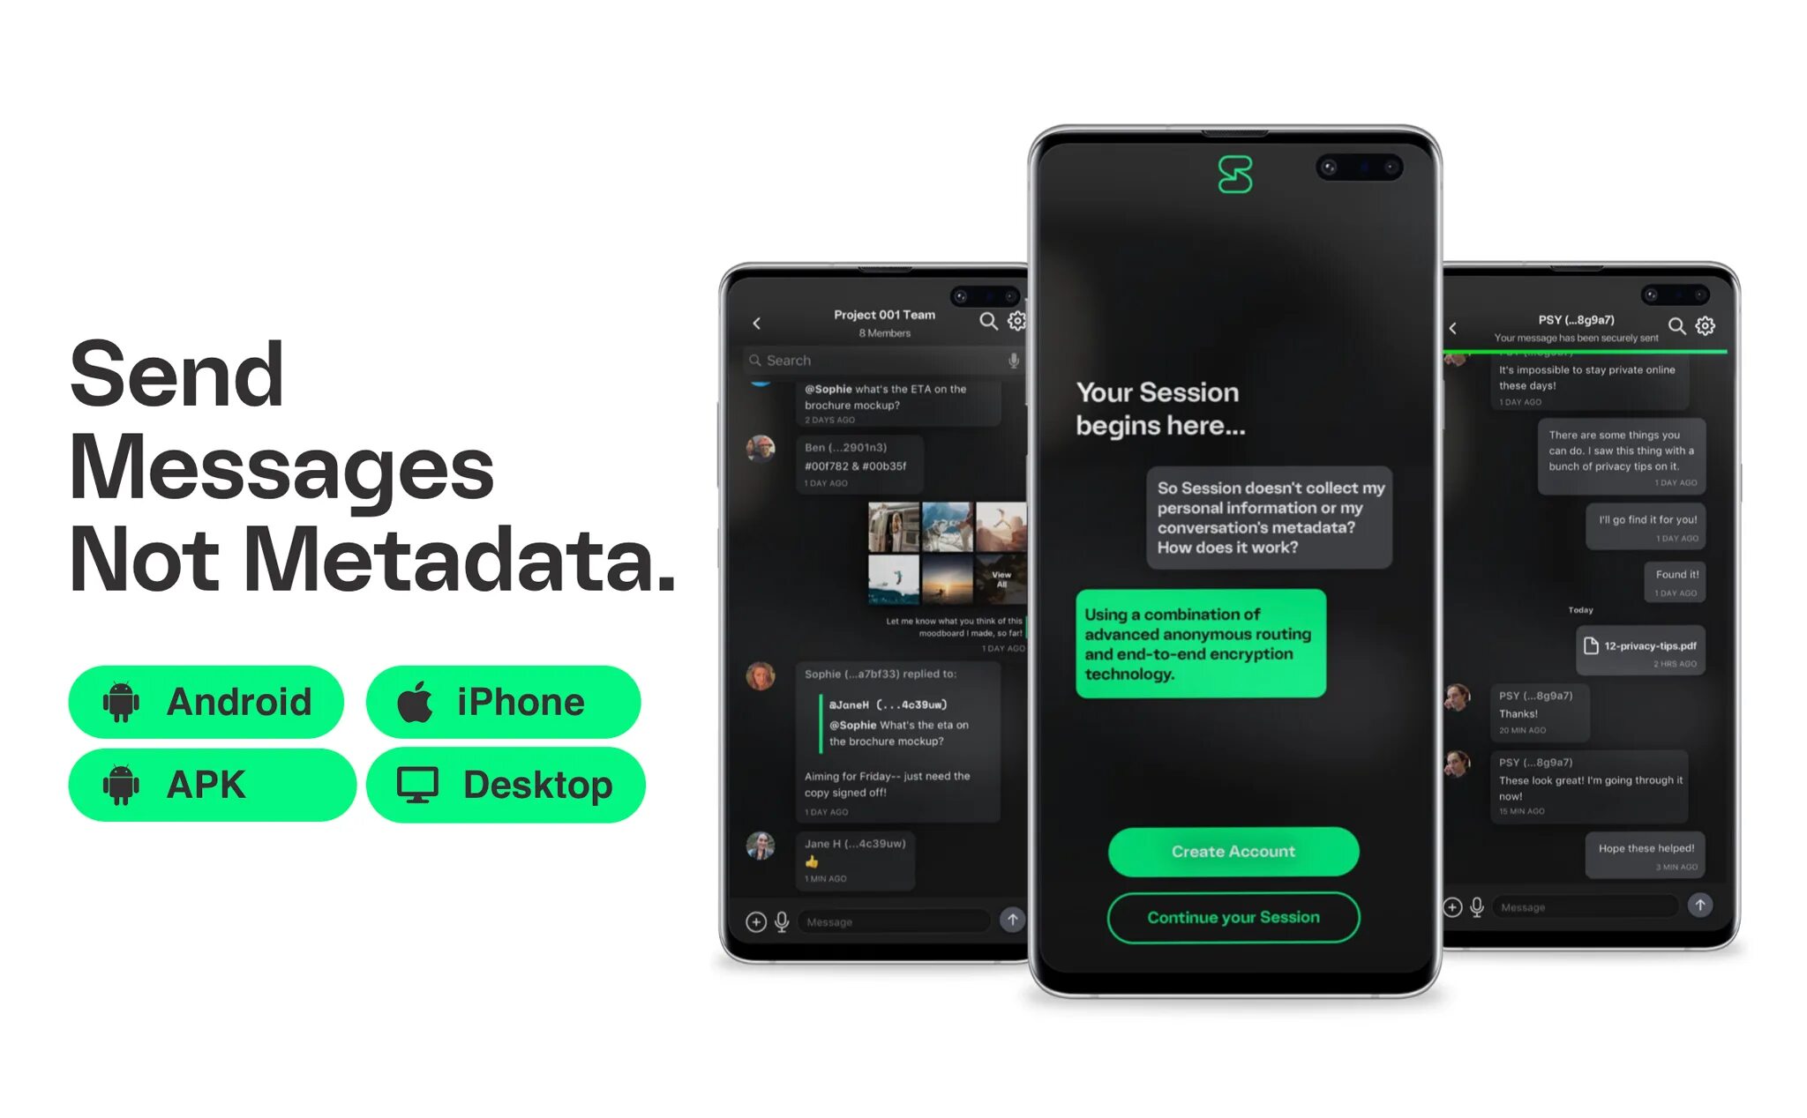
Task: Expand View All images in group chat
Action: point(1001,575)
